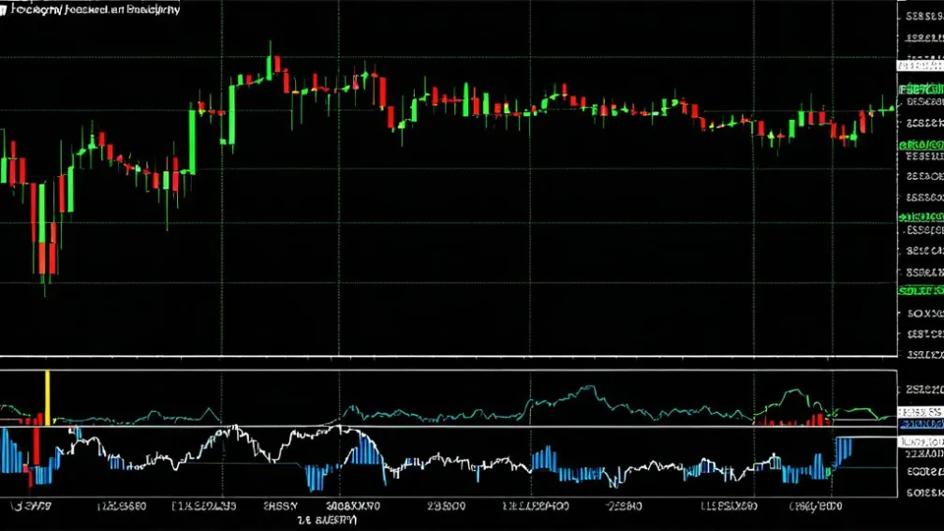Select the lowest red candle at far left

click(x=44, y=257)
